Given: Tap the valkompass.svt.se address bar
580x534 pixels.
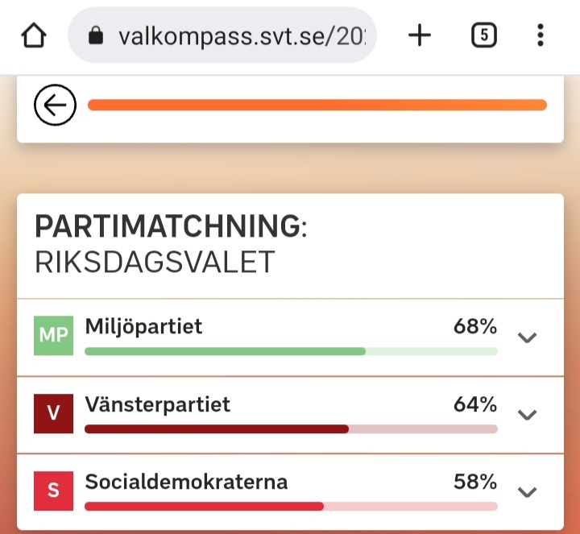Looking at the screenshot, I should pos(242,35).
